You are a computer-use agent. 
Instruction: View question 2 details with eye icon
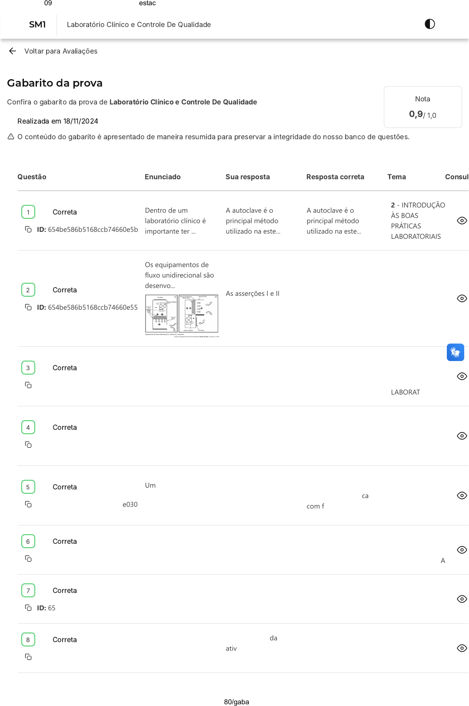(x=462, y=298)
